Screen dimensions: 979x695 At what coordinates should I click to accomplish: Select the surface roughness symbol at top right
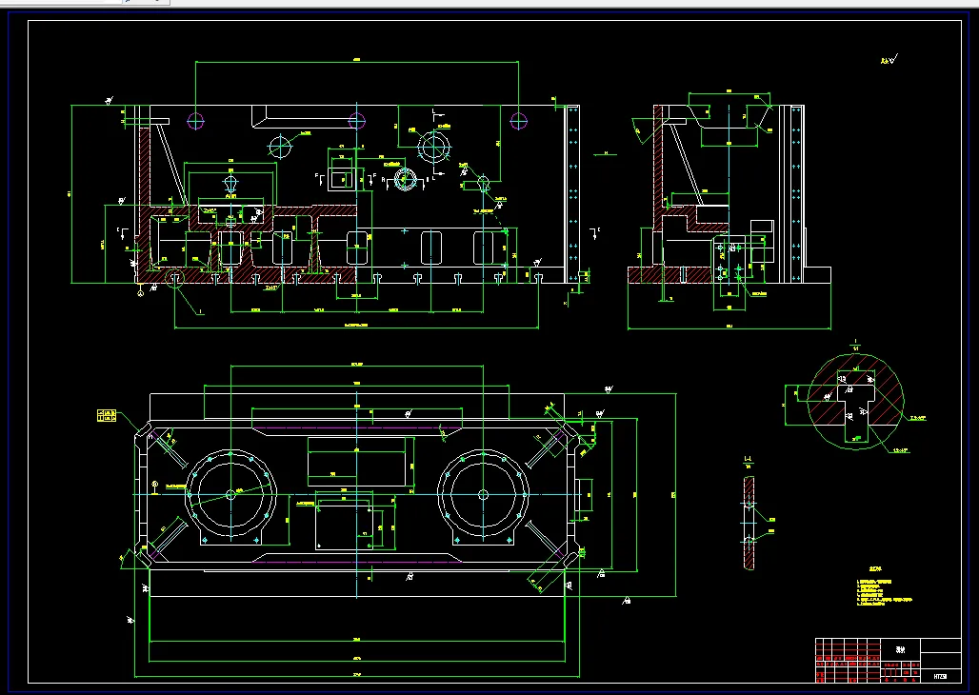point(889,60)
